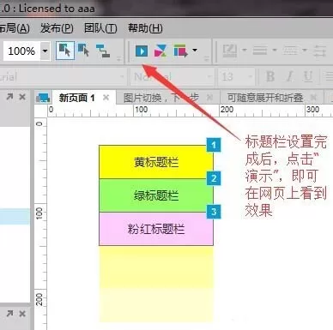Click the greyed fill style icon
Screen dimensions: 333x330
point(230,51)
